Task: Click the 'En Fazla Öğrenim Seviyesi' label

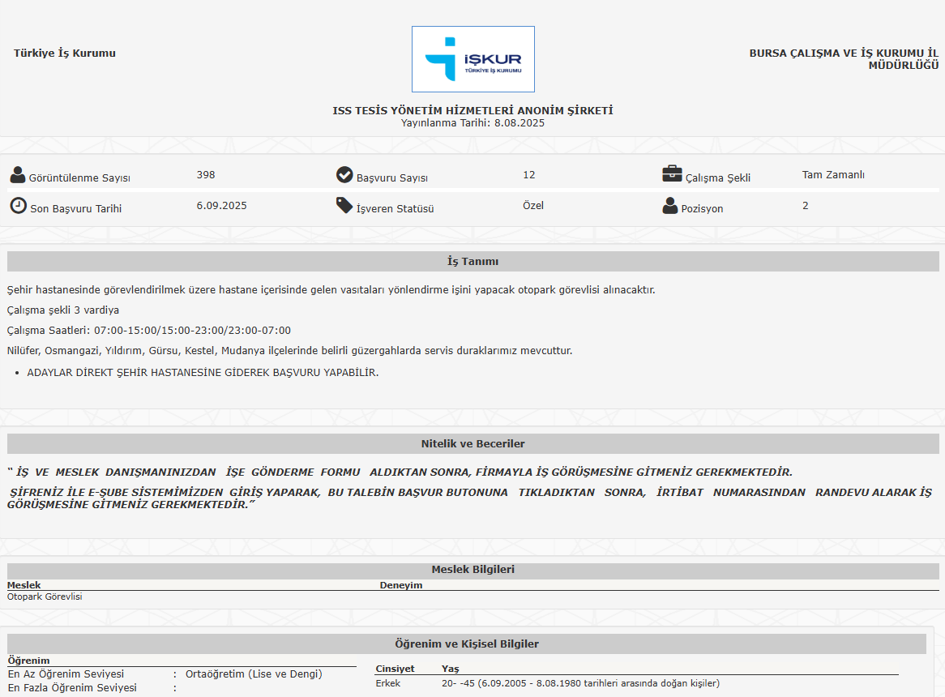Action: [72, 688]
